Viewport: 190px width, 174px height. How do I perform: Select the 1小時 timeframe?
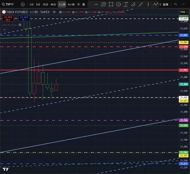point(62,5)
